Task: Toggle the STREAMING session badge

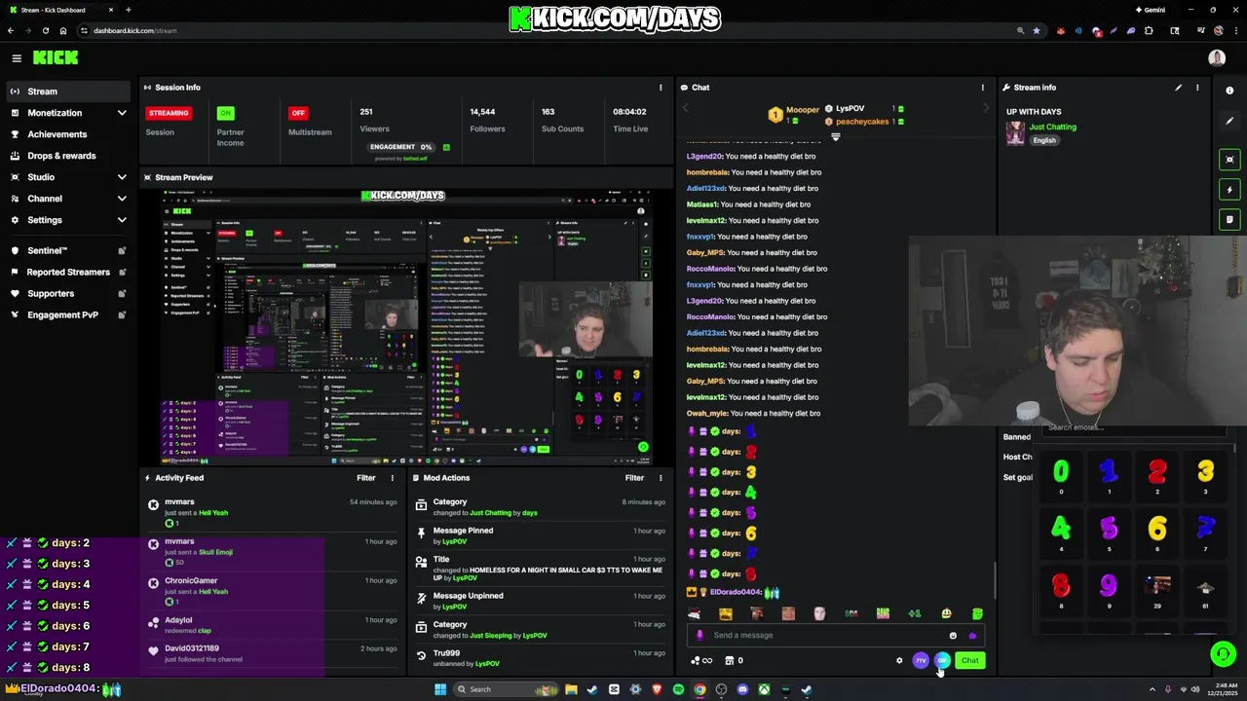Action: [169, 113]
